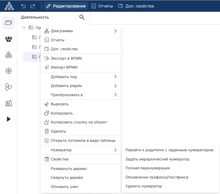
Task: Toggle the Редактирование mode button
Action: (66, 6)
